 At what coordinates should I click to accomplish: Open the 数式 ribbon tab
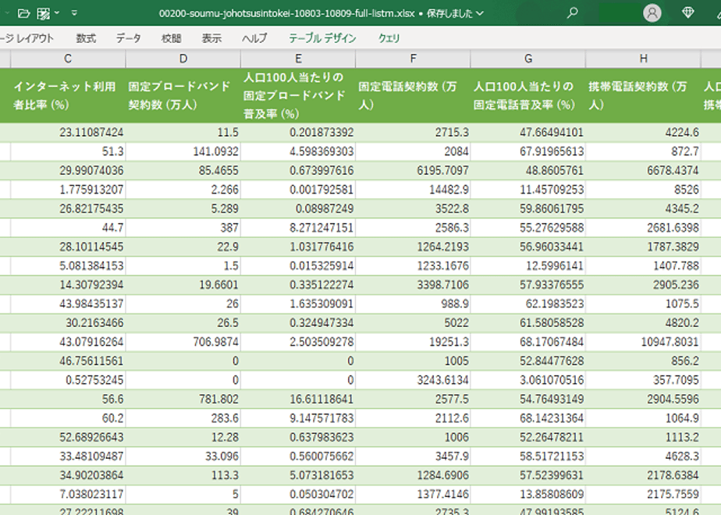pos(86,38)
